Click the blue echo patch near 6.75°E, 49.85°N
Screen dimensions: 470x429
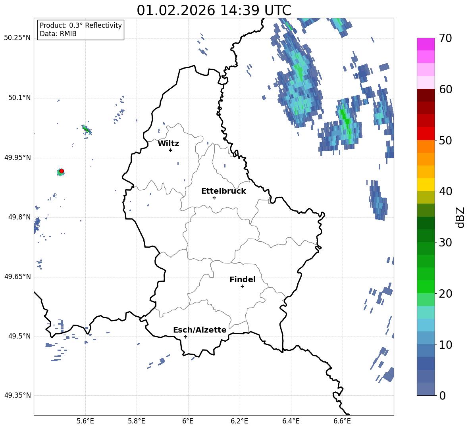(378, 200)
